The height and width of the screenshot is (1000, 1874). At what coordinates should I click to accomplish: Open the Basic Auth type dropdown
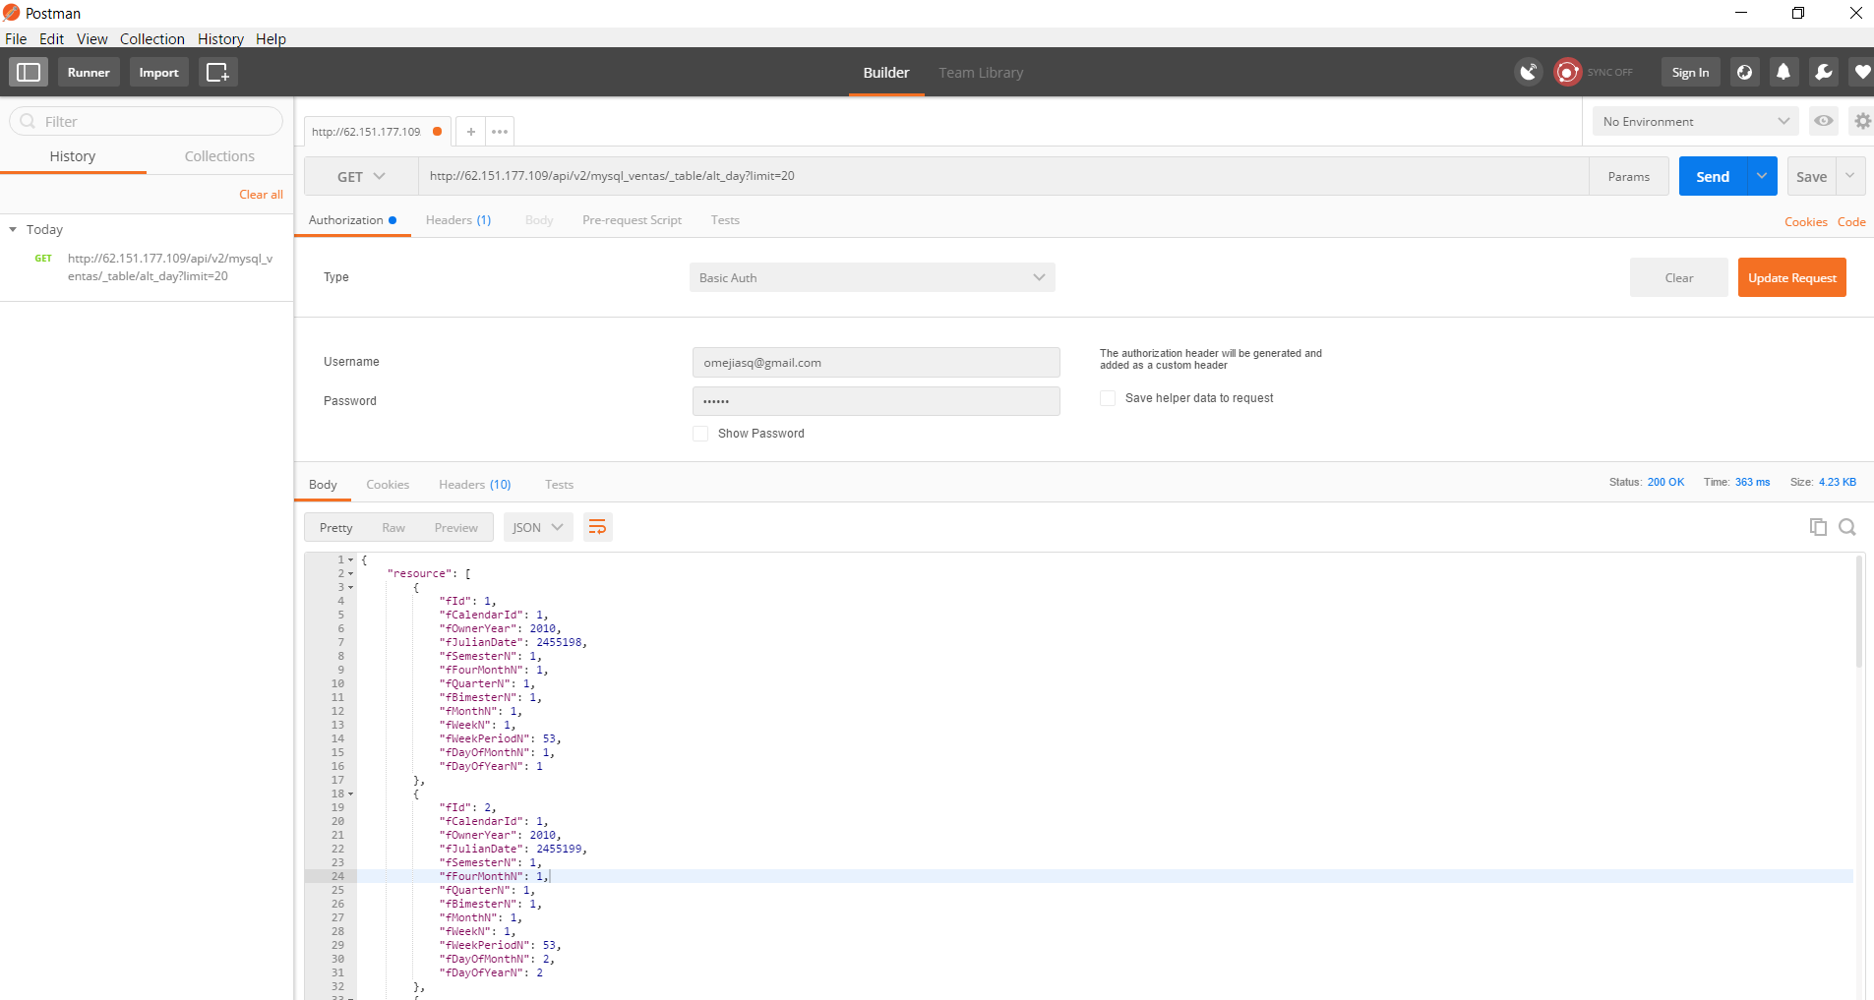pos(873,277)
